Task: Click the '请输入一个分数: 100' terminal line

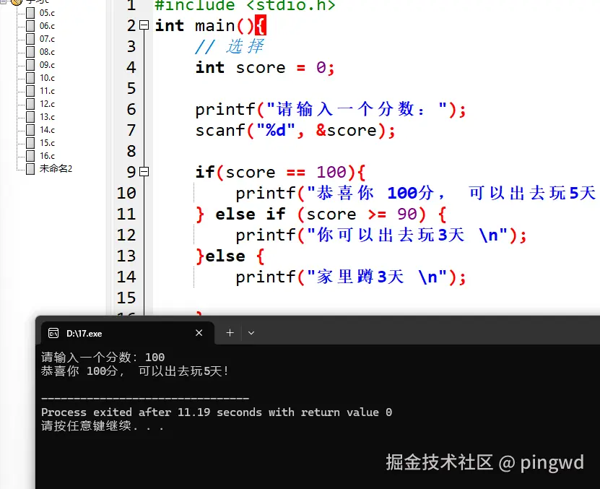Action: (x=103, y=358)
